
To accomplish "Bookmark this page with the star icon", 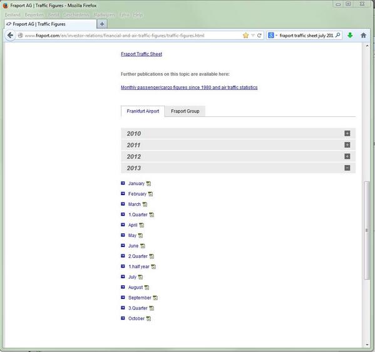I will tap(245, 36).
